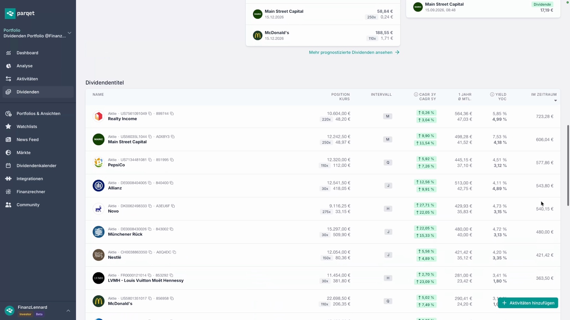Click the Dividendenkalender calendar icon
This screenshot has height=320, width=570.
9,166
